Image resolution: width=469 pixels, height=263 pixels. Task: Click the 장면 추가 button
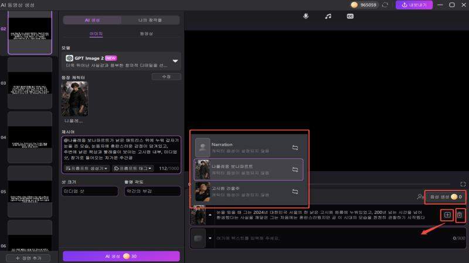29,258
